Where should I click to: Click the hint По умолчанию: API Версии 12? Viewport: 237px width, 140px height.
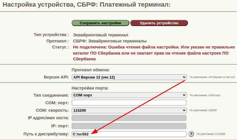point(212,77)
